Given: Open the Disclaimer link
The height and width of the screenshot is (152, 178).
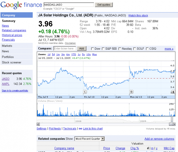Looking at the screenshot, I should (x=70, y=43).
